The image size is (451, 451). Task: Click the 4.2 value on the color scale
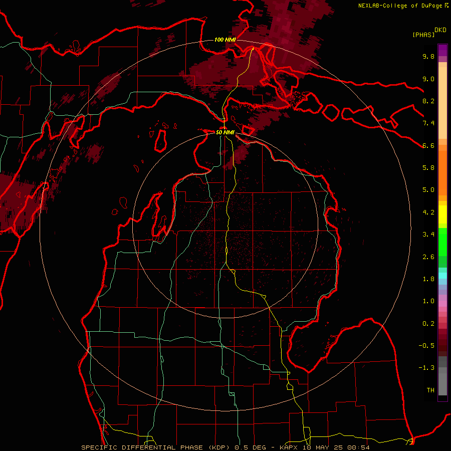point(428,212)
